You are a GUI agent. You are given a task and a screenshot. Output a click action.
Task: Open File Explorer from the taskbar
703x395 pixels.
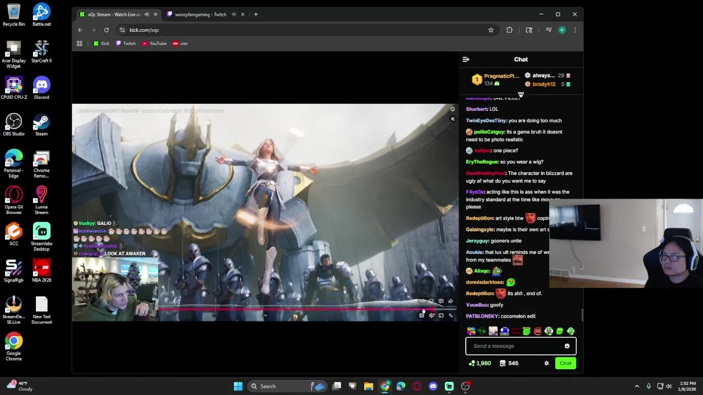(369, 386)
